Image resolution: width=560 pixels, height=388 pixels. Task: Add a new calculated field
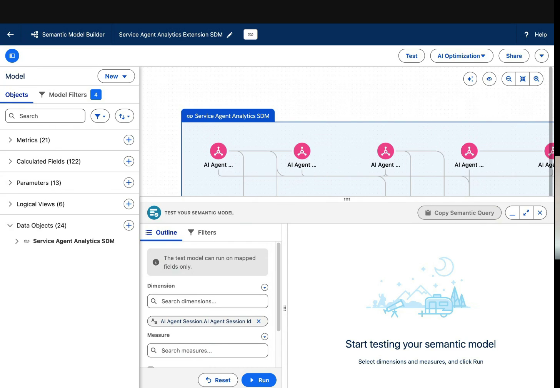(x=129, y=161)
